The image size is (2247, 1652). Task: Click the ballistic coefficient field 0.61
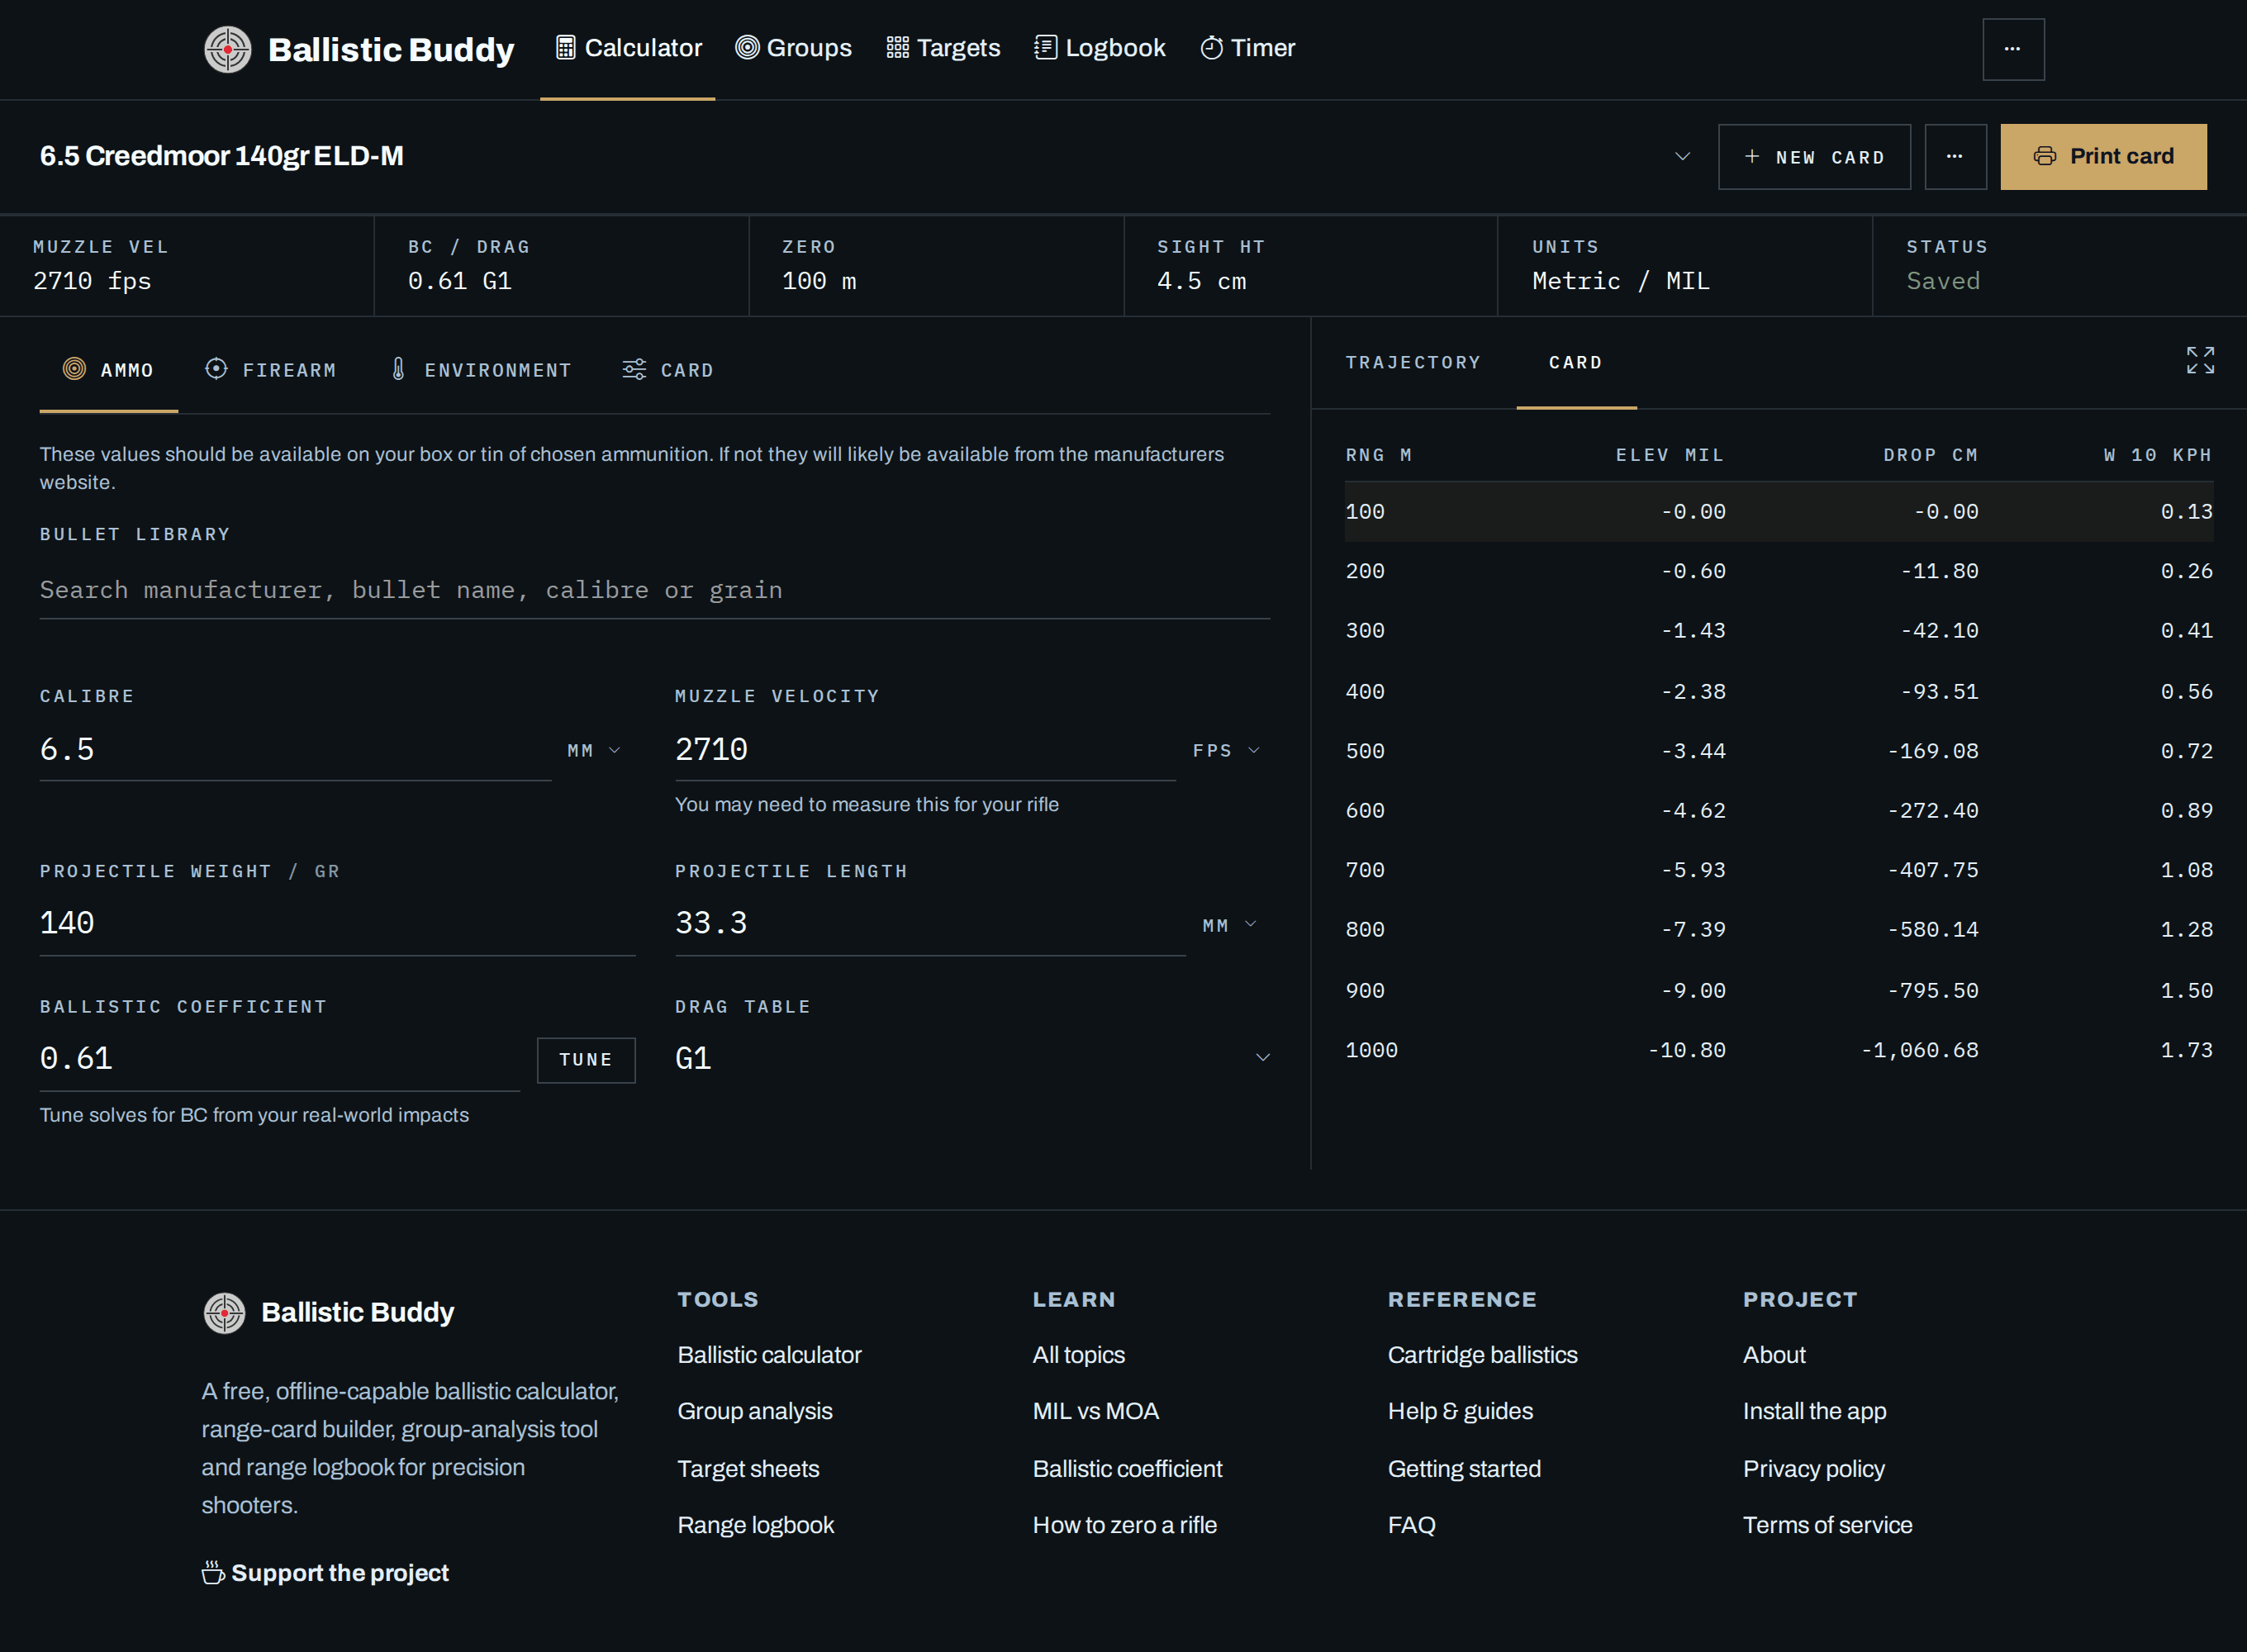tap(280, 1059)
